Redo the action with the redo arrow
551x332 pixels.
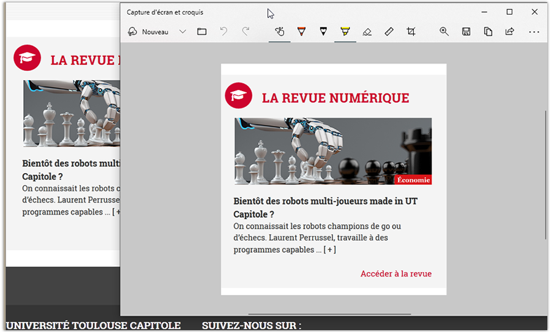pos(246,32)
